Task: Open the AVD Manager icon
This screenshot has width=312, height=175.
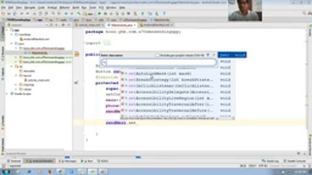Action: pos(136,14)
